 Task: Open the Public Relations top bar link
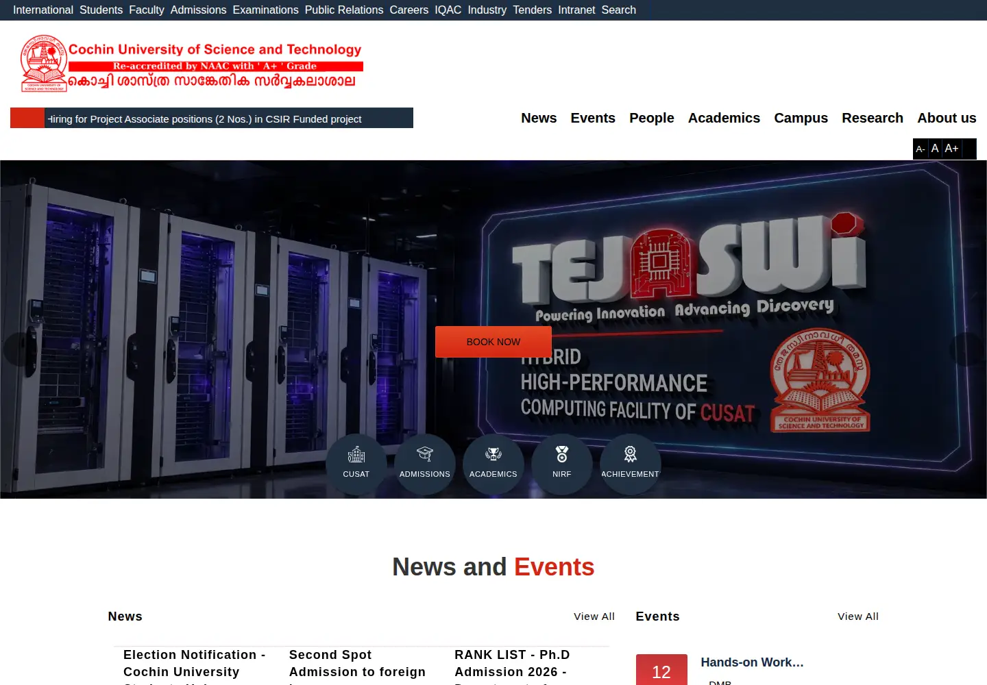[x=344, y=10]
